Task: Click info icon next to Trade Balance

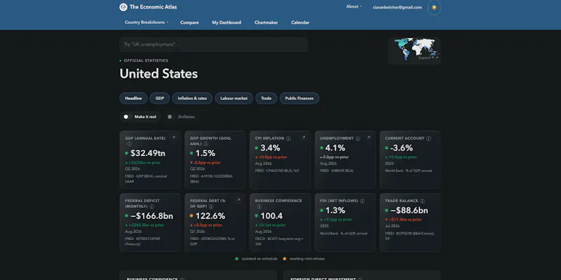Action: point(422,201)
